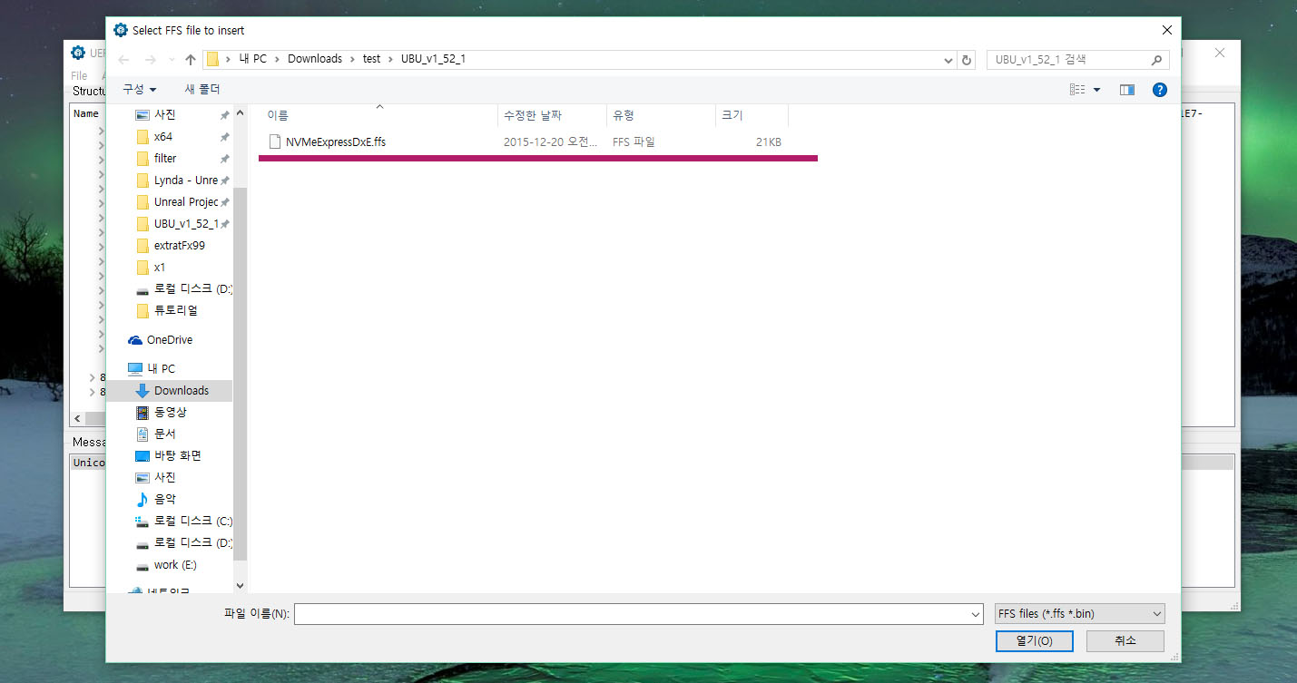Create a new folder with 새 폴더

202,89
